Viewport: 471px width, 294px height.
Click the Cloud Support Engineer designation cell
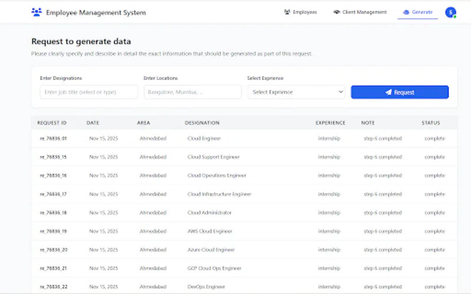[x=214, y=157]
